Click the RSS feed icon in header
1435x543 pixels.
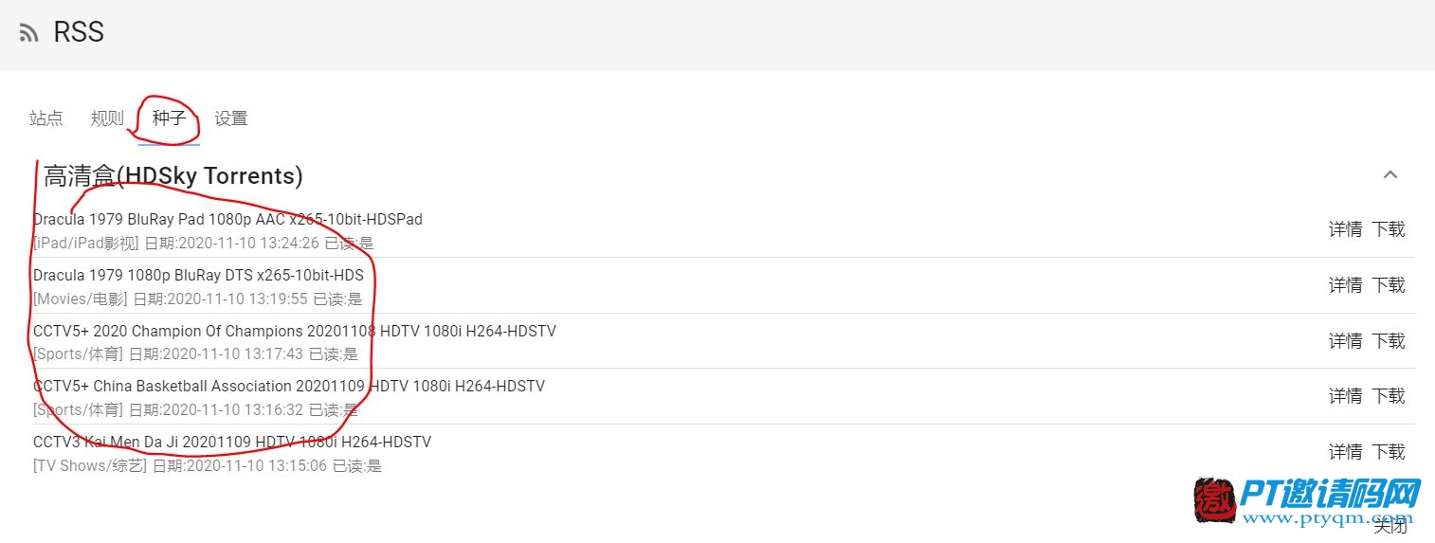(x=29, y=33)
